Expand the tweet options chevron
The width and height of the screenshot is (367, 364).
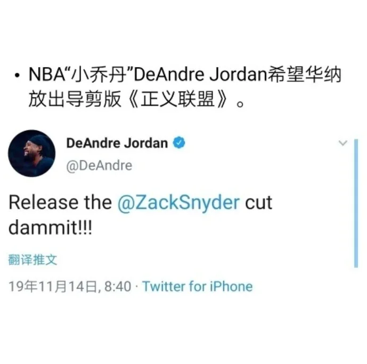click(x=342, y=143)
